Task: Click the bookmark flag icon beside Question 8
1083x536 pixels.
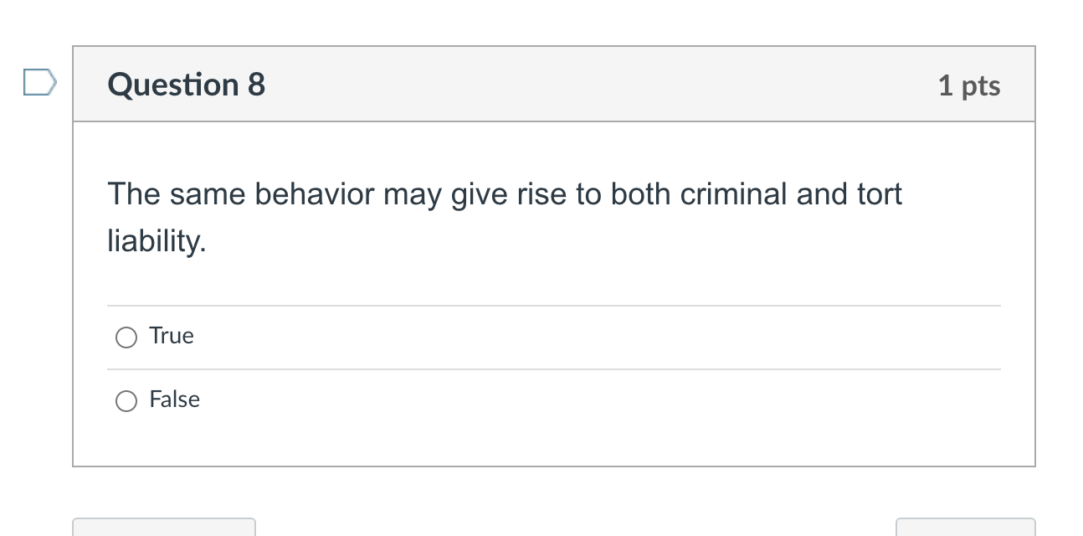Action: click(38, 81)
